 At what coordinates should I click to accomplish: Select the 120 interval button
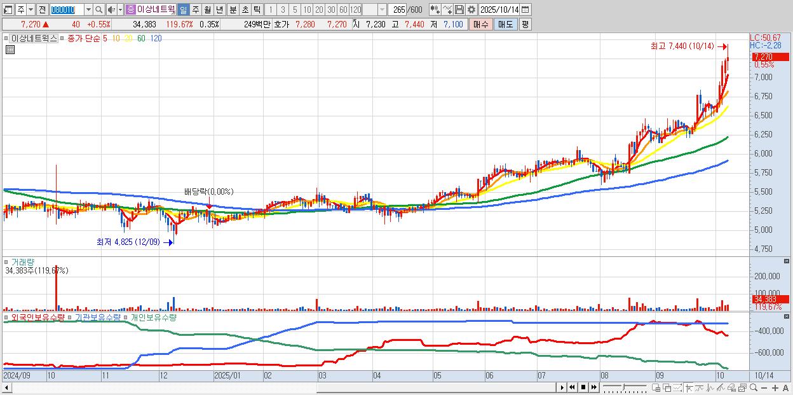[355, 10]
